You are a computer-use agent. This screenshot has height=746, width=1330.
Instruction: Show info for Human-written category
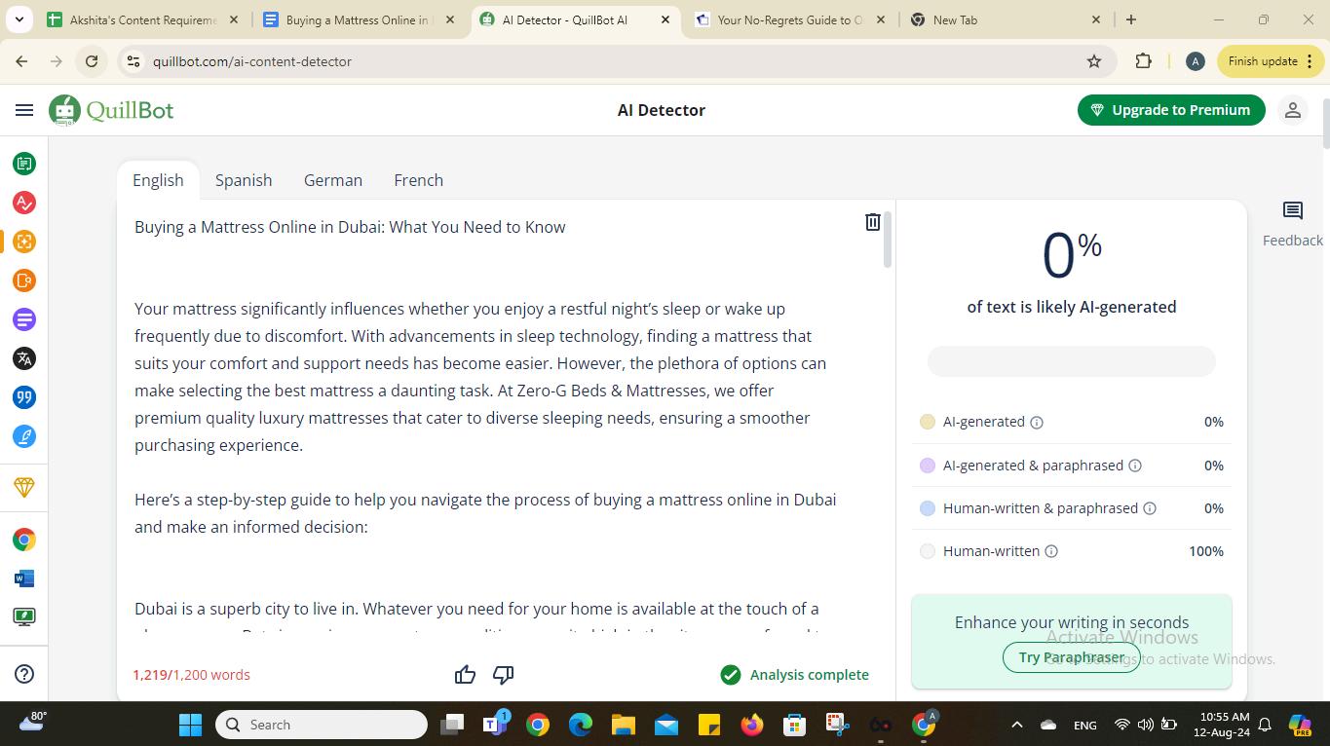tap(1051, 551)
